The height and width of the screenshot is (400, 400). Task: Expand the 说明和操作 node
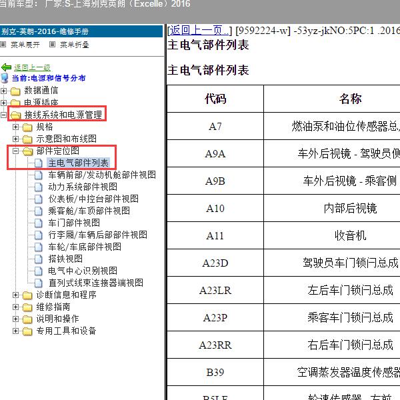15,319
